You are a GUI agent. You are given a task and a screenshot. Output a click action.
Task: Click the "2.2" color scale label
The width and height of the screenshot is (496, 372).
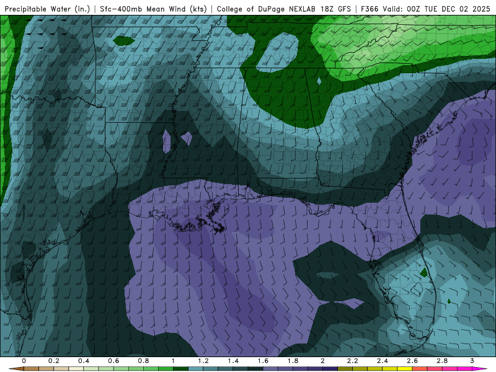coord(352,361)
